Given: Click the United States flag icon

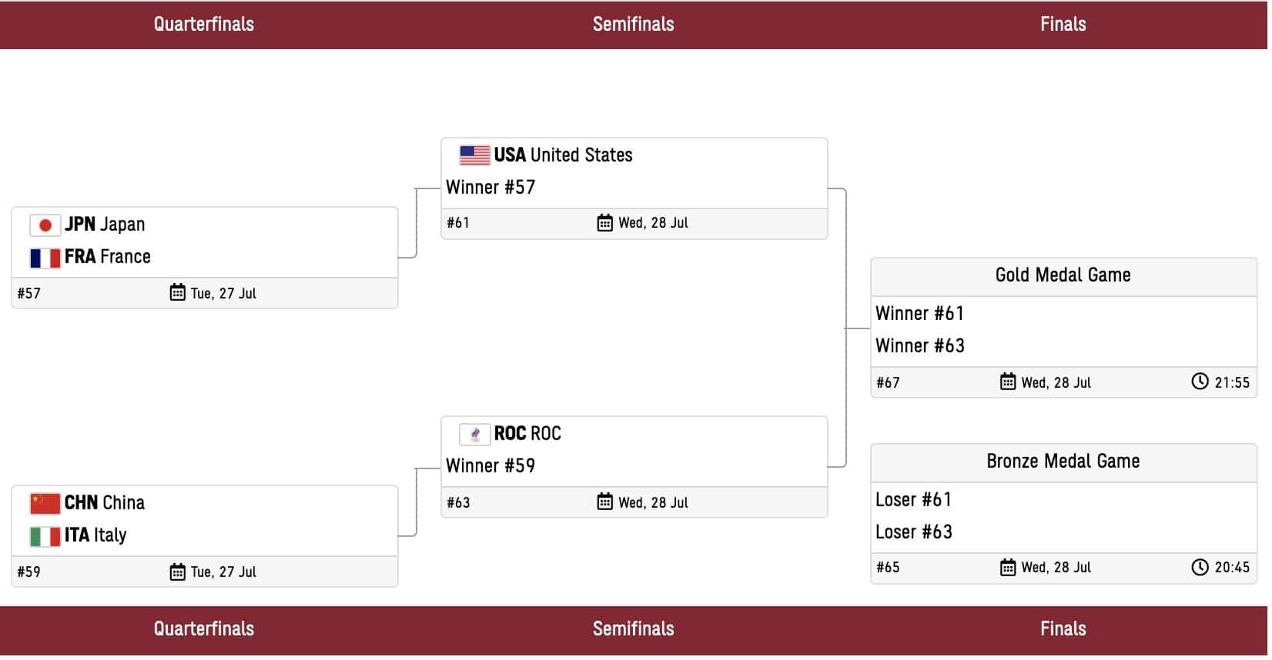Looking at the screenshot, I should click(x=474, y=155).
